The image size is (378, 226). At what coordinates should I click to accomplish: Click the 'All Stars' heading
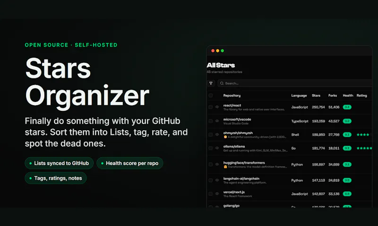[x=221, y=65]
